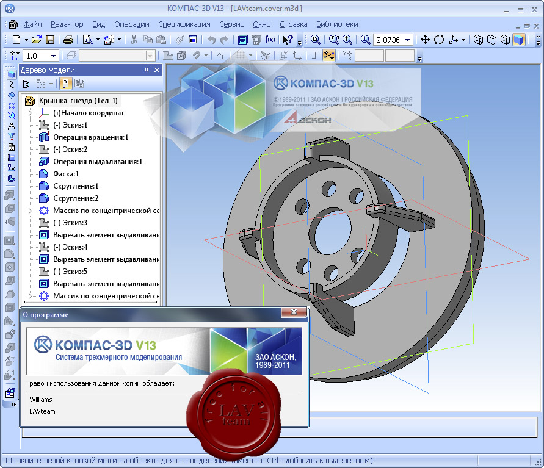Select the Pan view move tool
This screenshot has height=468, width=544.
[x=425, y=40]
